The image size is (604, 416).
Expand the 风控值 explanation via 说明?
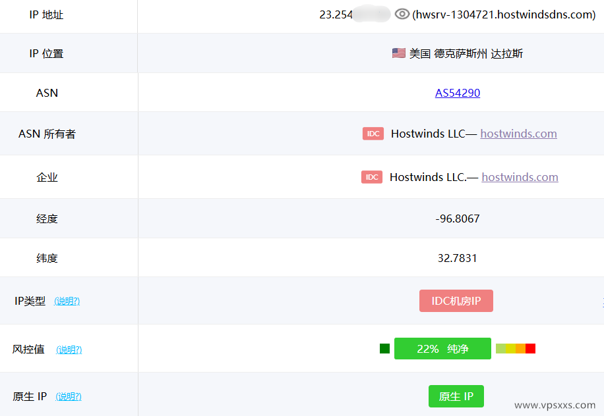tap(69, 350)
